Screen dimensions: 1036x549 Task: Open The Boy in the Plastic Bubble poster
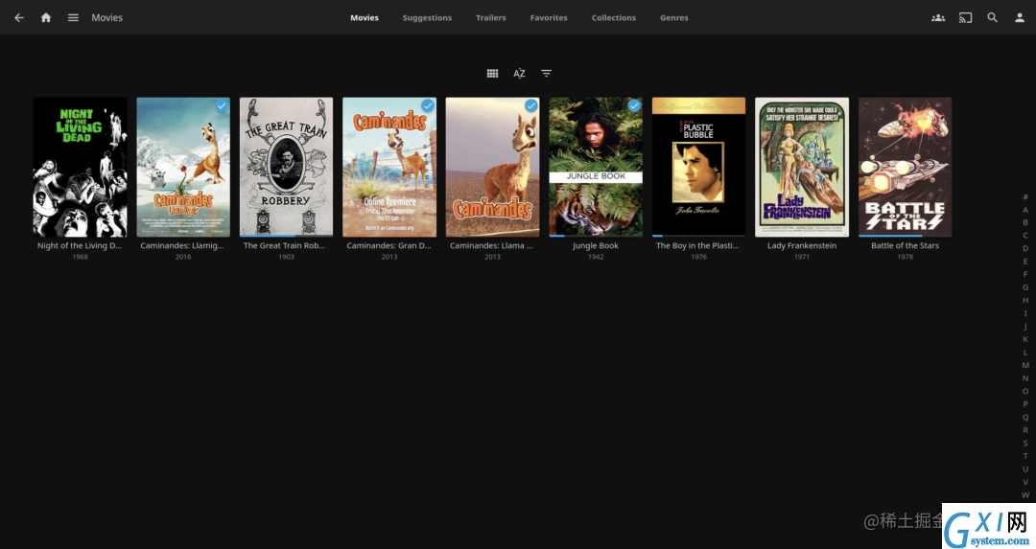pyautogui.click(x=698, y=167)
